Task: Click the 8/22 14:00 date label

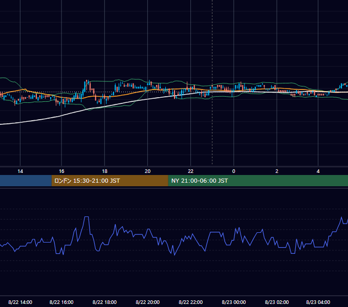Action: click(20, 302)
